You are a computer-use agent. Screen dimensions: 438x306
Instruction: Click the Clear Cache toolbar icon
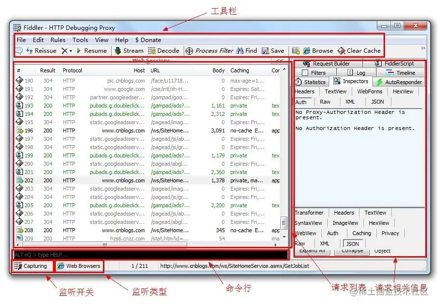[x=341, y=51]
